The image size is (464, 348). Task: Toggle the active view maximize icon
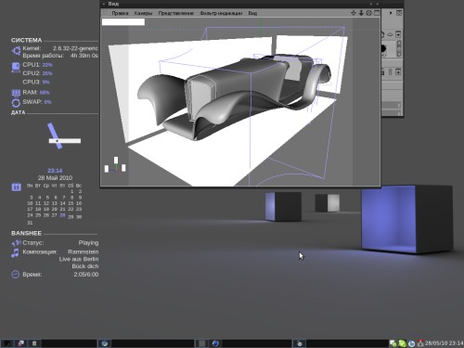pos(377,13)
